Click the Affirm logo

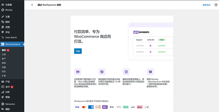tap(133, 107)
